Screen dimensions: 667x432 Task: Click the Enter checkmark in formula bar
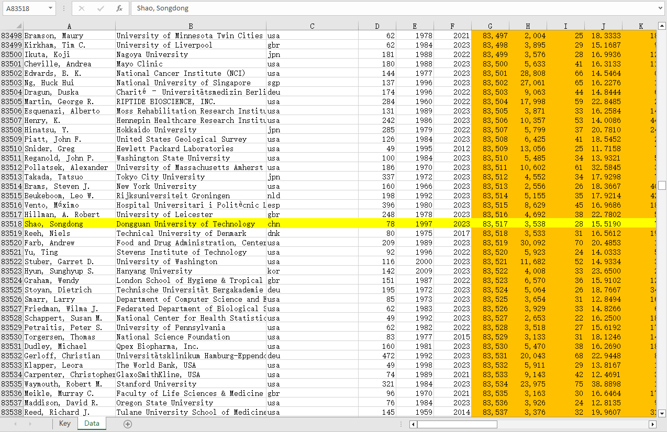[x=101, y=8]
